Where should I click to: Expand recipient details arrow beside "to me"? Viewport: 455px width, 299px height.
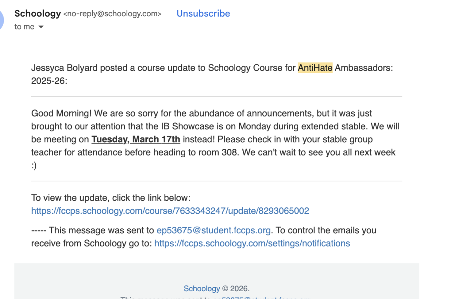(x=41, y=27)
